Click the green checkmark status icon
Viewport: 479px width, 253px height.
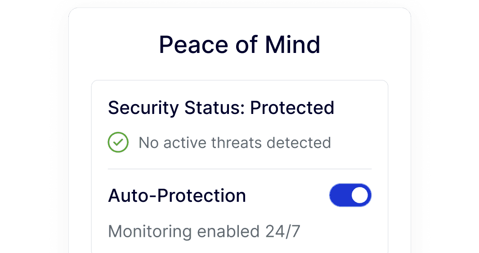(118, 143)
